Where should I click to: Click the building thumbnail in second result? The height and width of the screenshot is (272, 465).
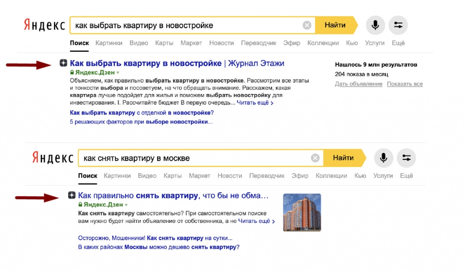pyautogui.click(x=302, y=213)
